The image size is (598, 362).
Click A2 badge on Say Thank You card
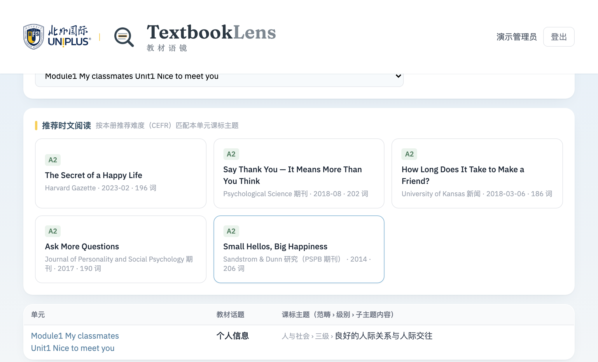tap(231, 154)
